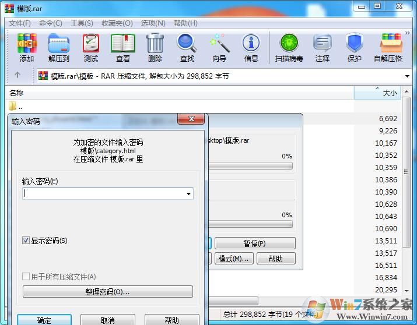Close the Enter Password dialog
The height and width of the screenshot is (325, 417).
191,119
